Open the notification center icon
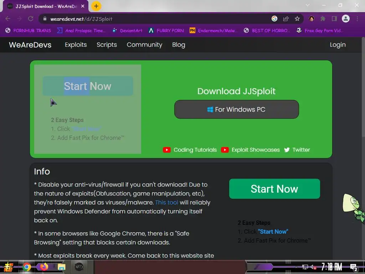This screenshot has width=365, height=274. pos(354,268)
